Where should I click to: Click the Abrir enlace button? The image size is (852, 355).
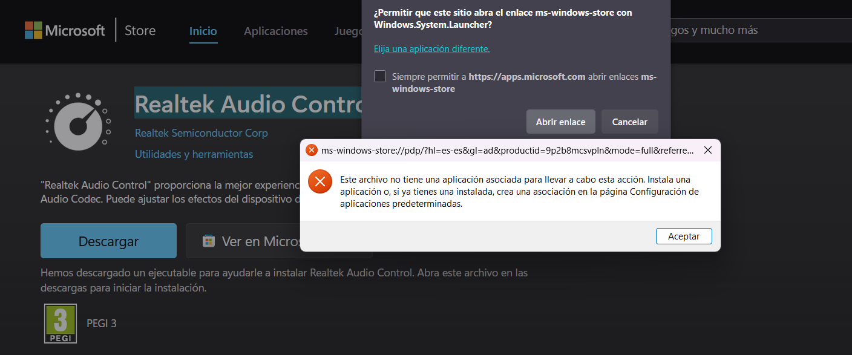click(x=560, y=121)
